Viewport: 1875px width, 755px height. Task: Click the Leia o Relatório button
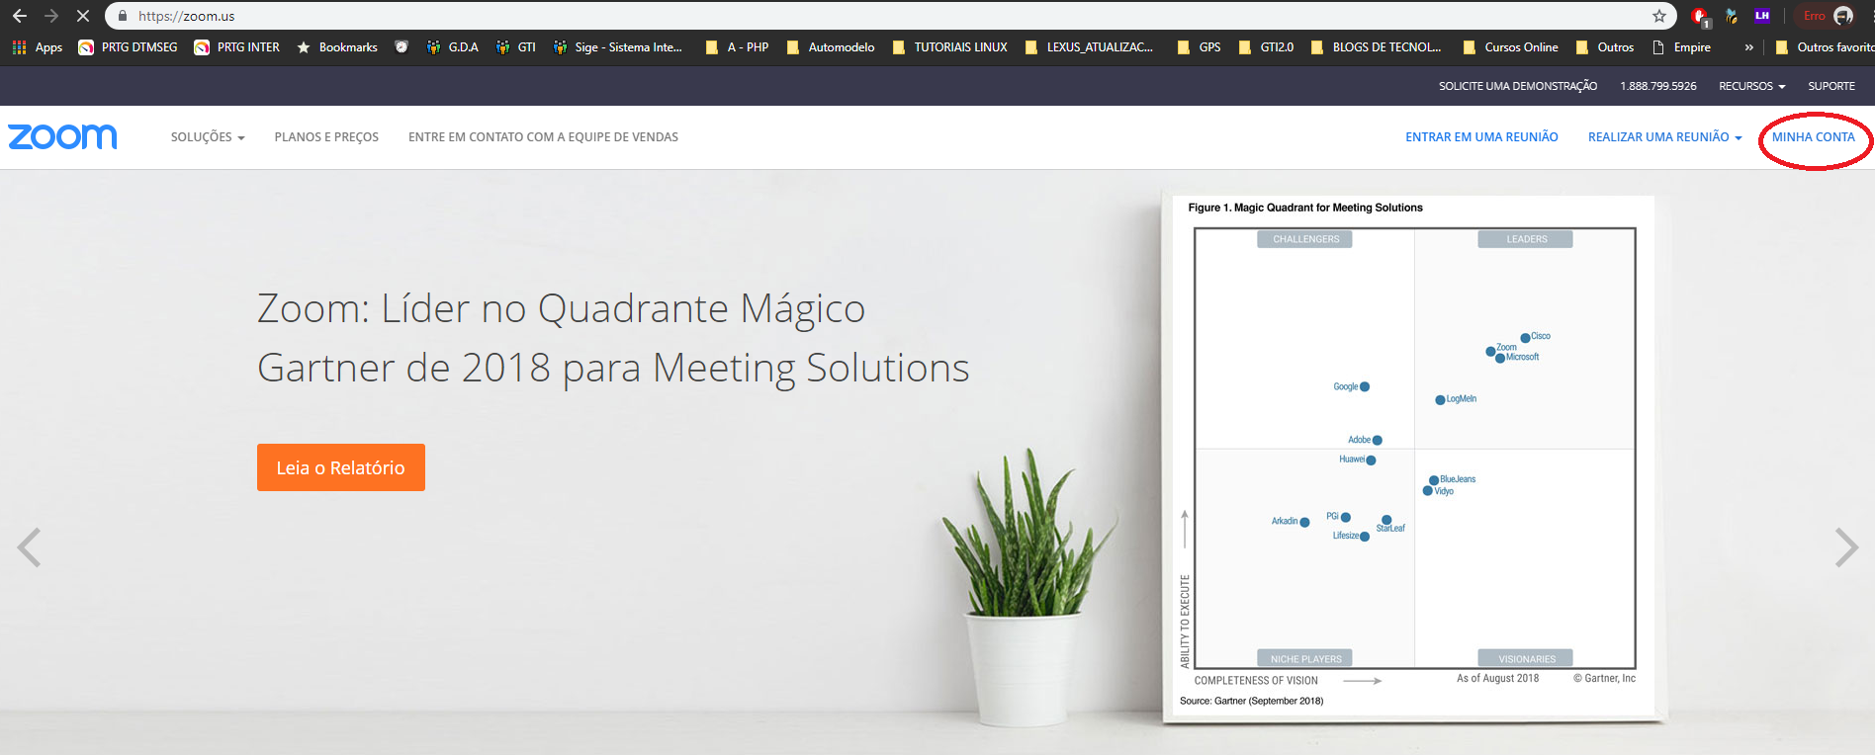click(341, 467)
